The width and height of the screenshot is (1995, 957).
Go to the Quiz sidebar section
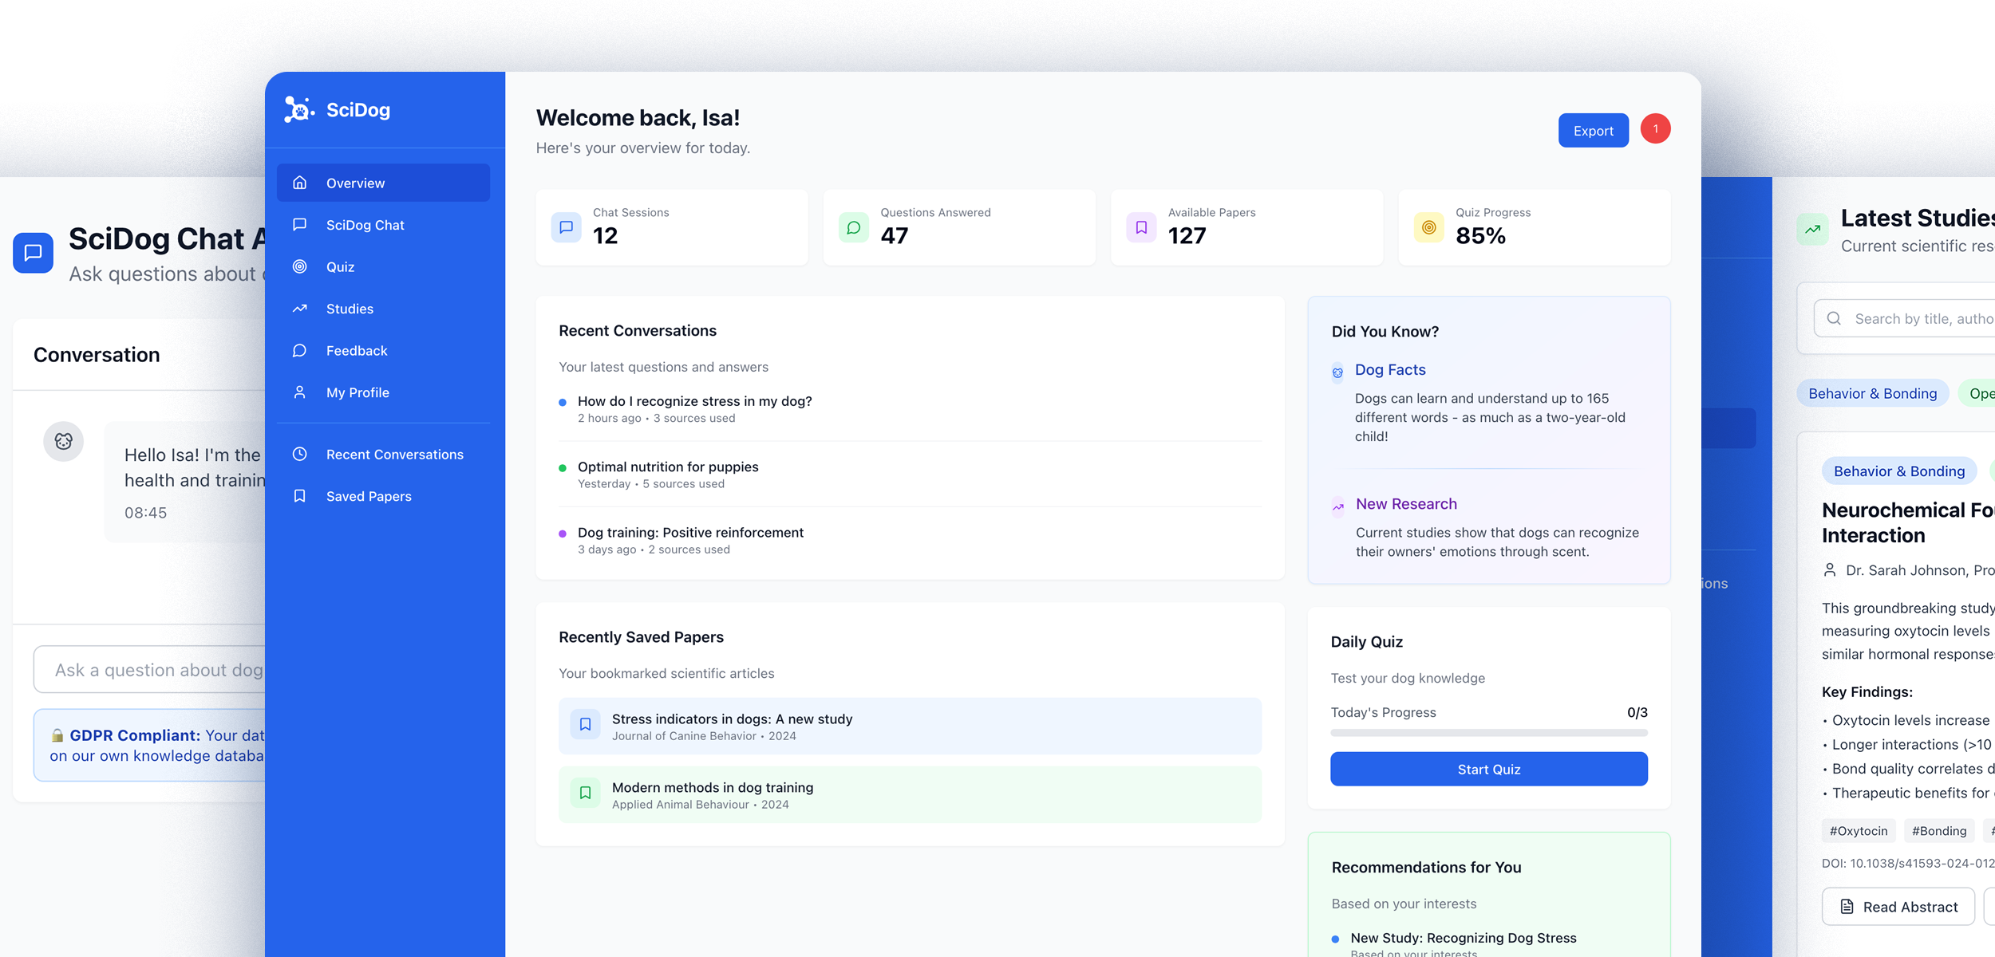383,266
